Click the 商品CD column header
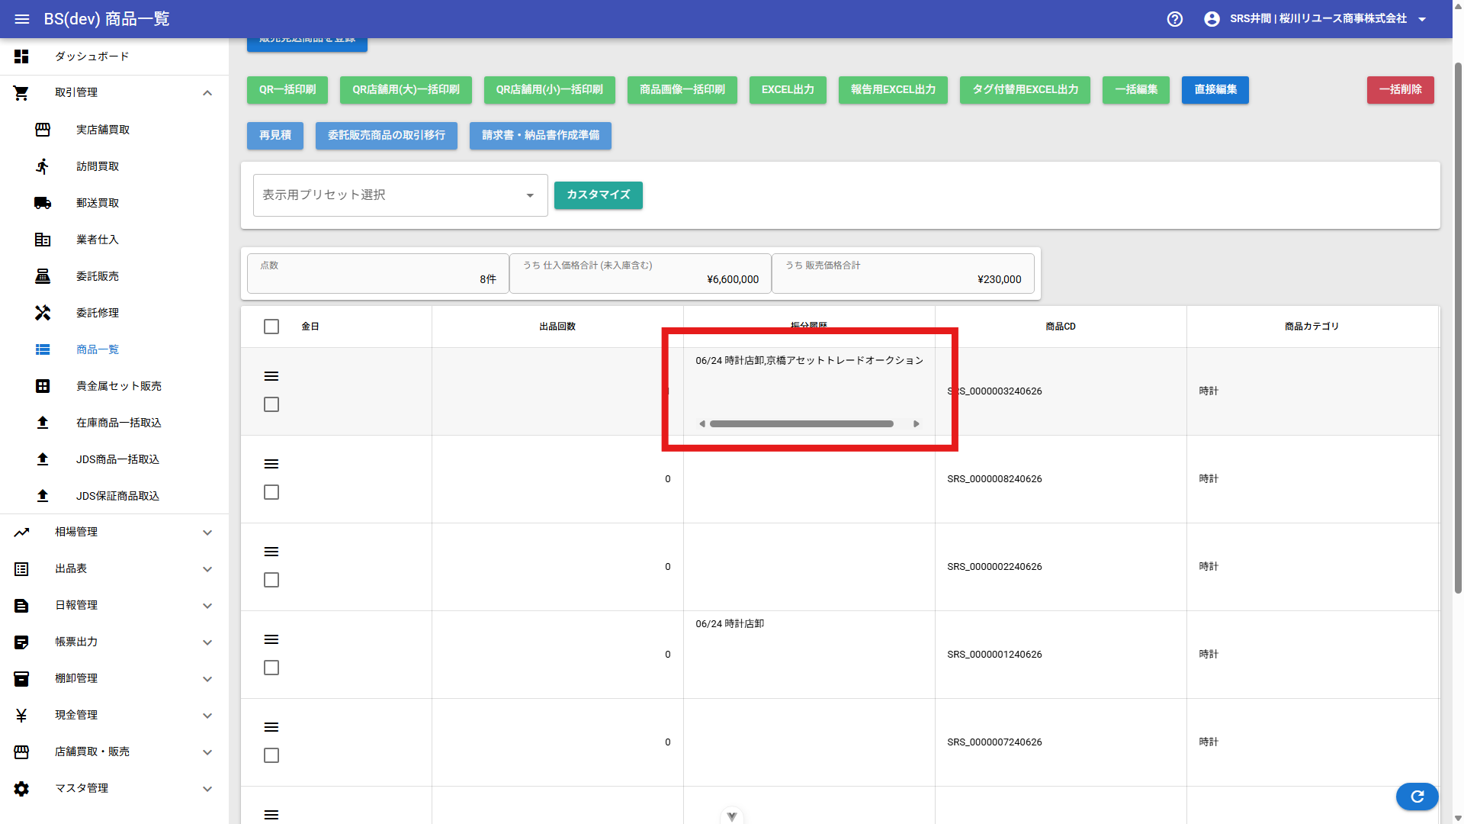 (x=1061, y=327)
